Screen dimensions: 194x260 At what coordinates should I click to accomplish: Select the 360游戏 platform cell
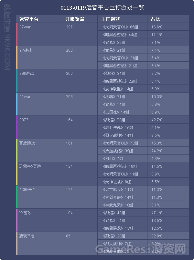39,81
